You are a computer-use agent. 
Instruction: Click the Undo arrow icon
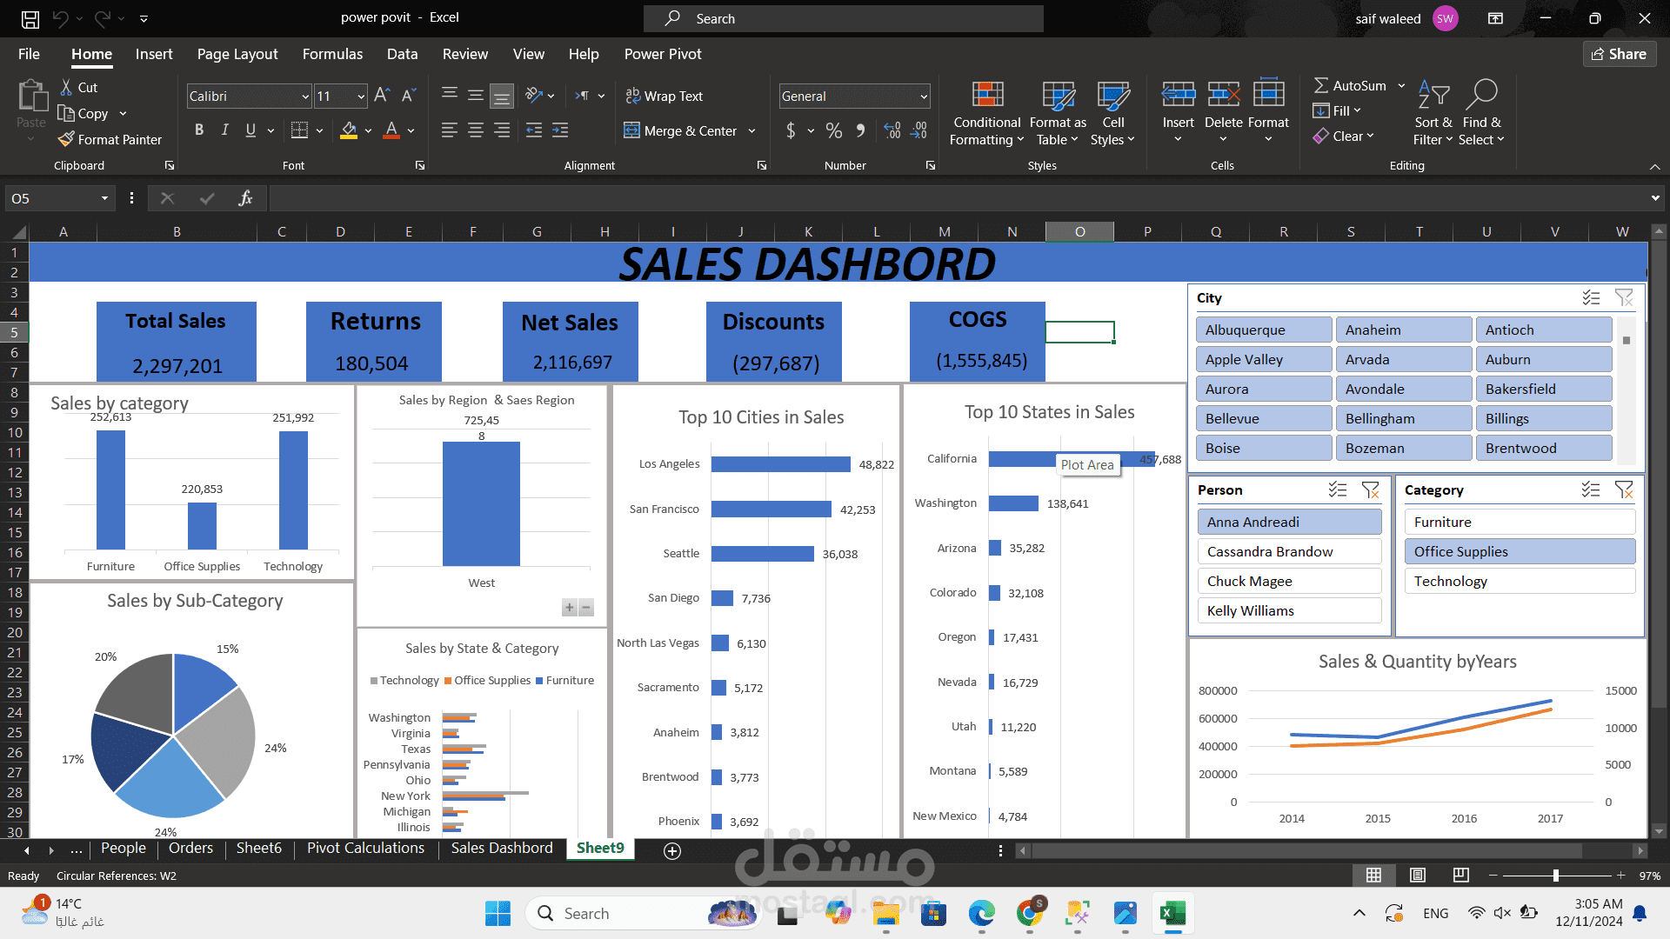point(60,18)
